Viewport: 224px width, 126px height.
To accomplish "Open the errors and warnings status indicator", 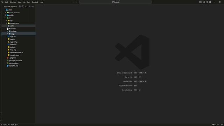I will point(14,125).
